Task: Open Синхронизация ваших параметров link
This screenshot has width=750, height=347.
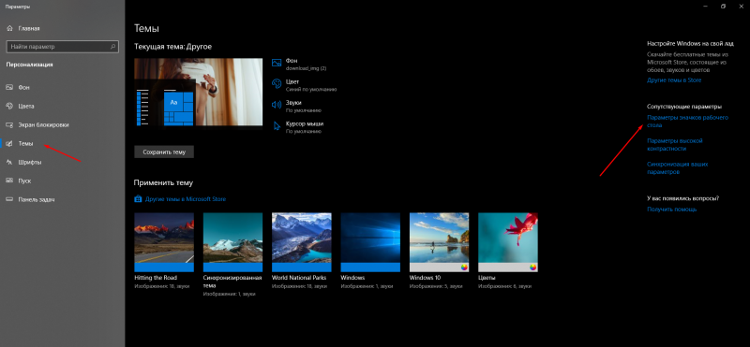Action: pyautogui.click(x=677, y=168)
